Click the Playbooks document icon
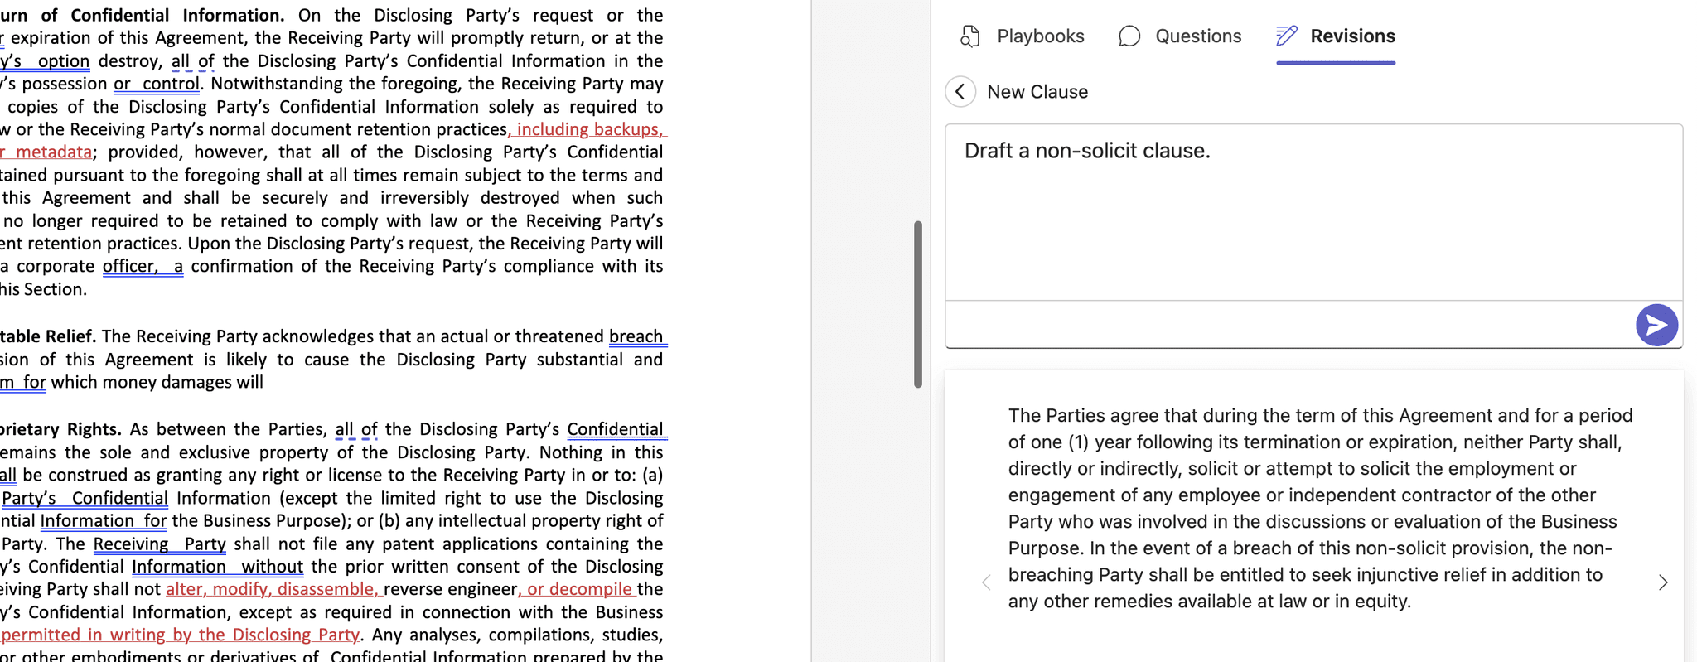This screenshot has width=1697, height=662. (969, 36)
